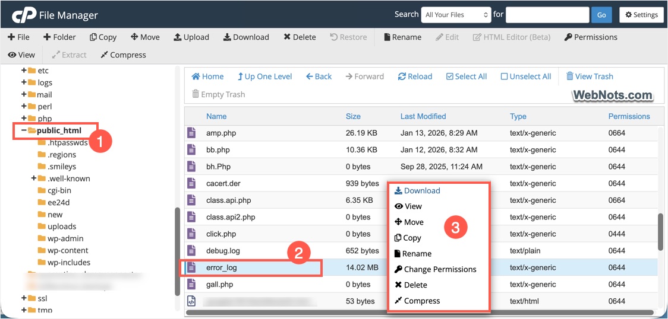Click Empty Trash
Screen dimensions: 668x319
219,94
